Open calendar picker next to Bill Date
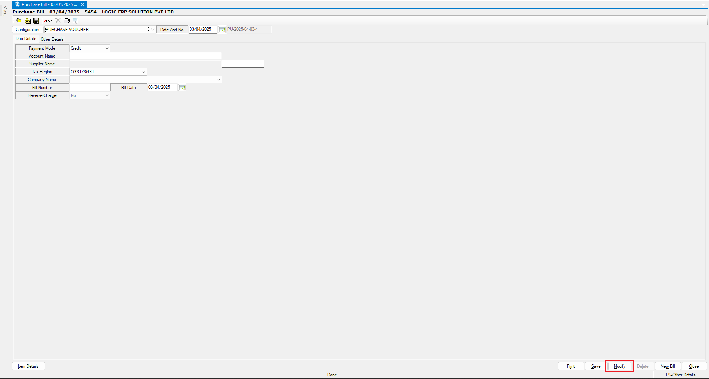The image size is (709, 379). point(182,88)
